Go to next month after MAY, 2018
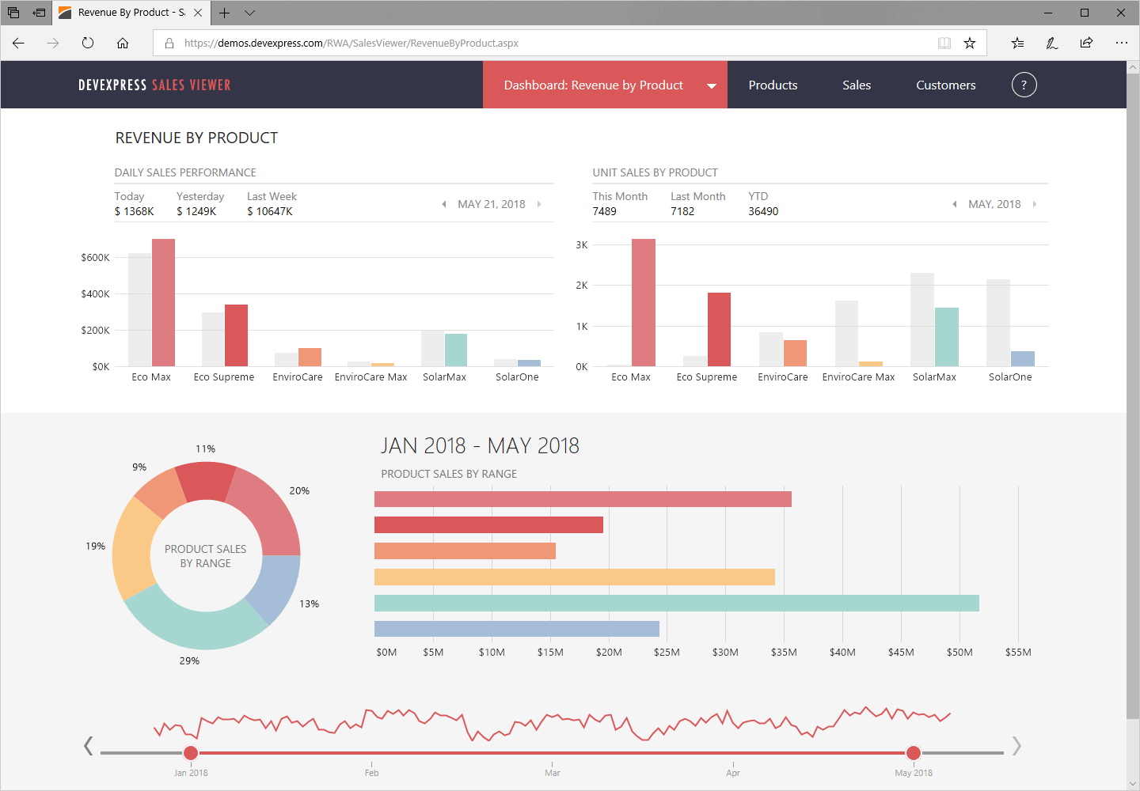Viewport: 1140px width, 791px height. (x=1034, y=204)
